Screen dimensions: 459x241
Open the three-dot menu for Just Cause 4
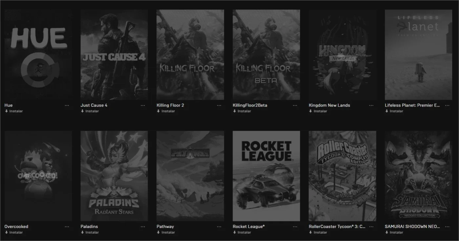[143, 105]
